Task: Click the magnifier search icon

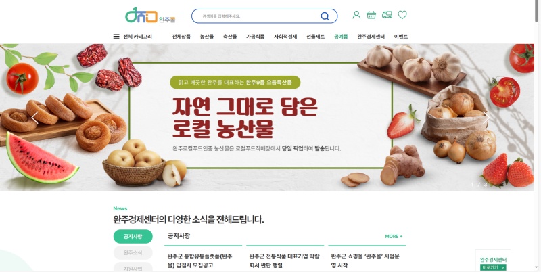Action: tap(325, 16)
